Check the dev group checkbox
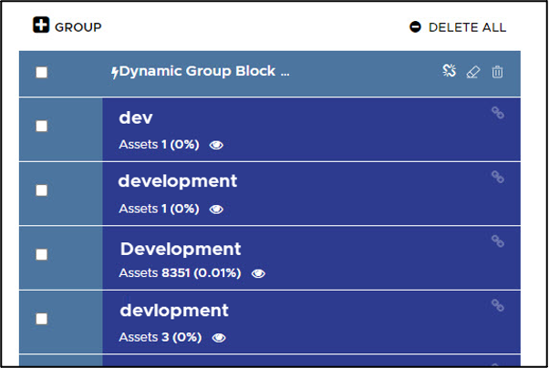The height and width of the screenshot is (368, 549). point(42,126)
